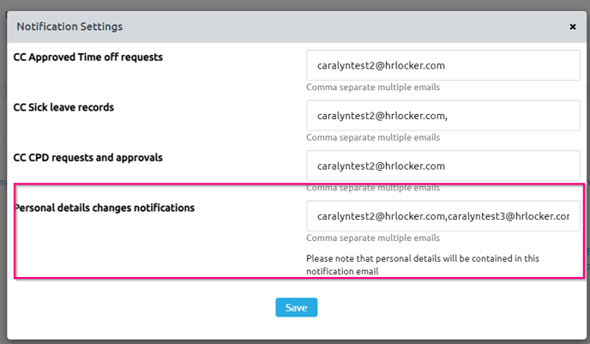This screenshot has height=344, width=590.
Task: Click the comma hint under CPD requests field
Action: (373, 187)
